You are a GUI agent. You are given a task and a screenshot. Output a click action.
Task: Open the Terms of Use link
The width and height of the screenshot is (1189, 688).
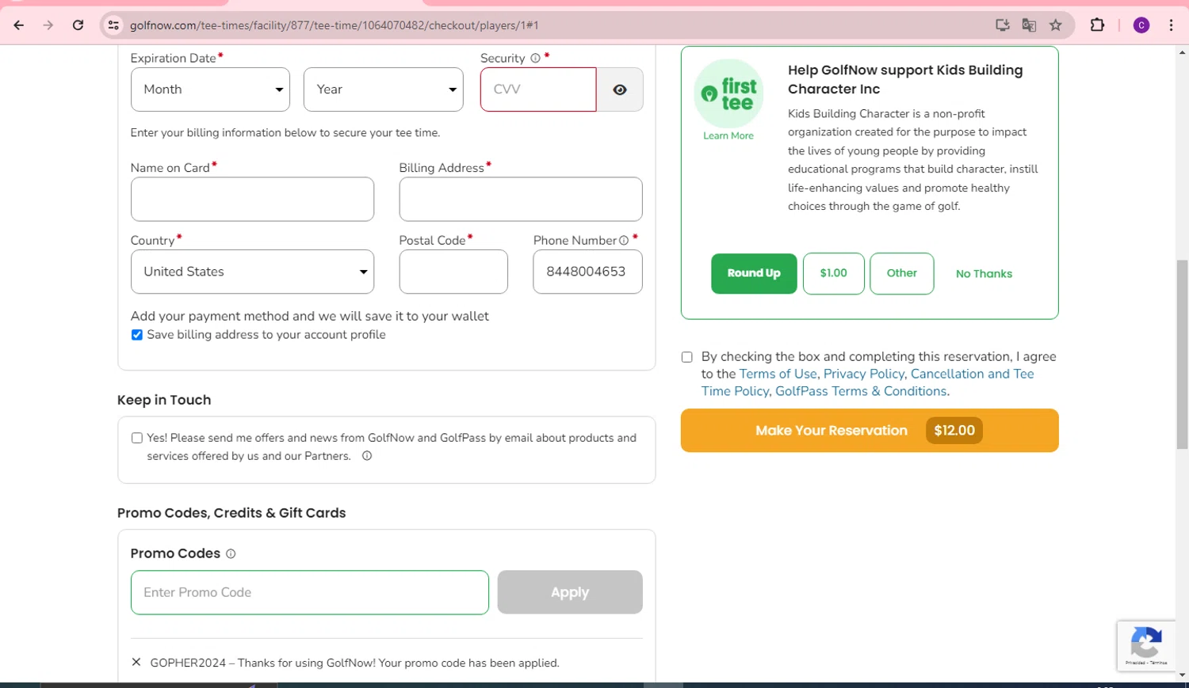click(x=778, y=374)
